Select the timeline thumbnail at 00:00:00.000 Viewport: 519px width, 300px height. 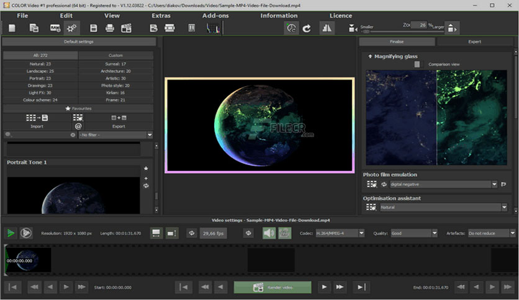28,260
